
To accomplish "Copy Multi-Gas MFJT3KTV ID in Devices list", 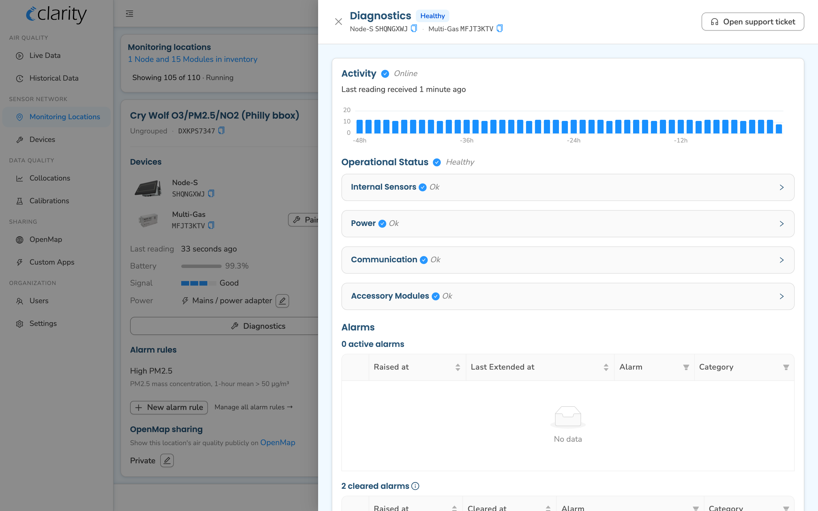I will 211,225.
